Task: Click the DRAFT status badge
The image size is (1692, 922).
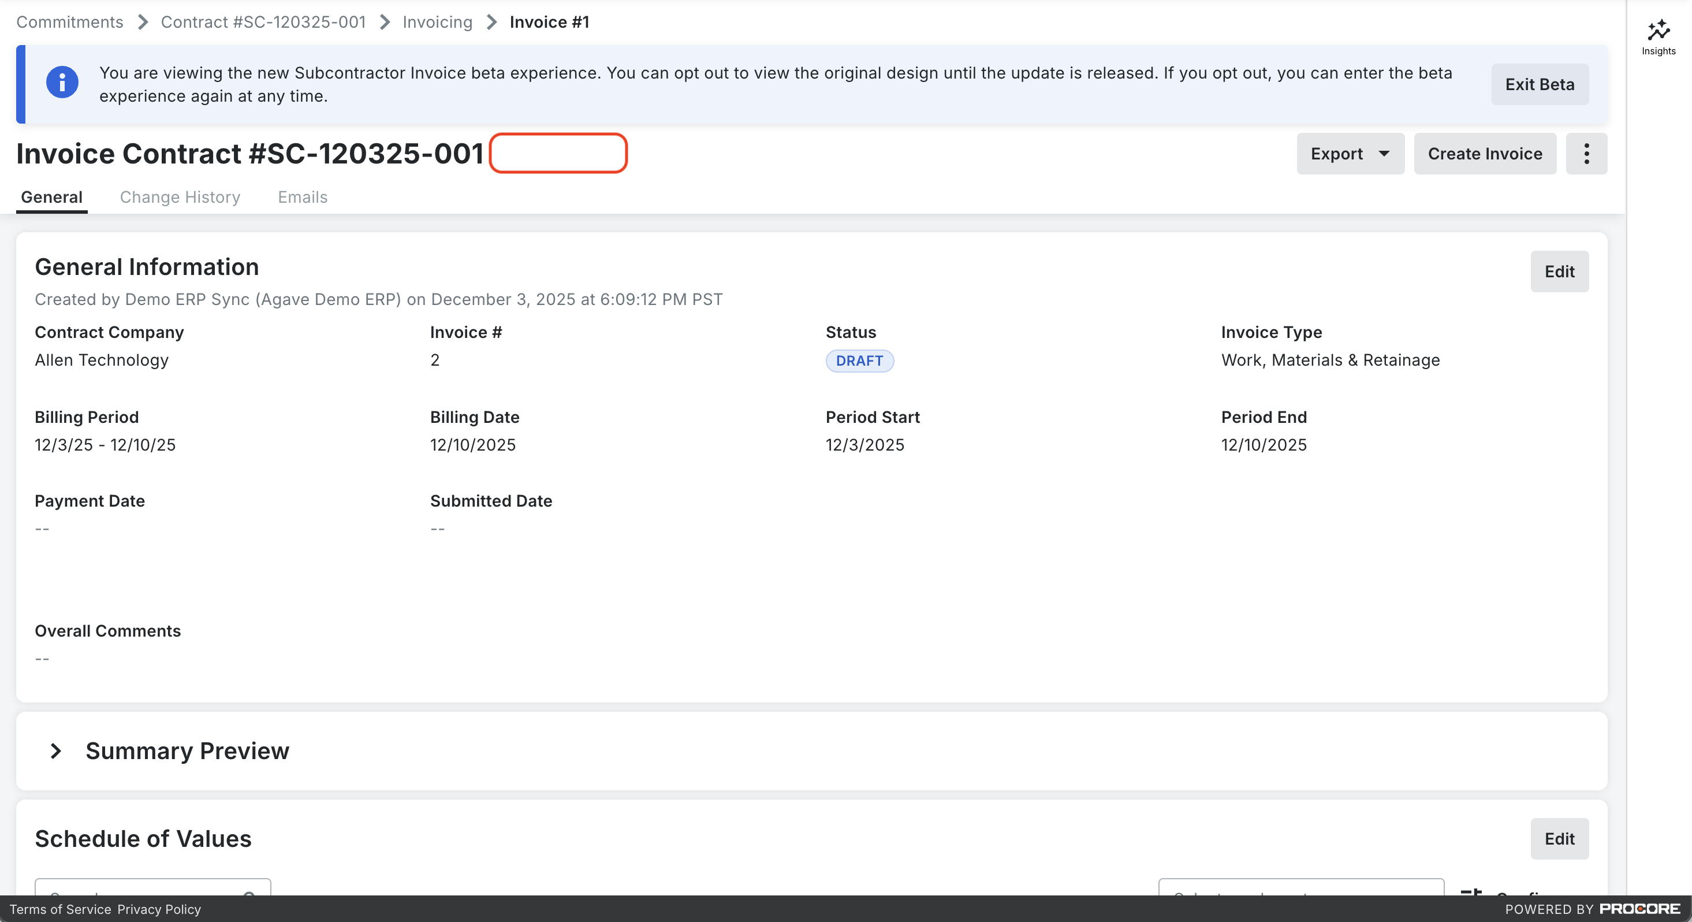Action: coord(859,361)
